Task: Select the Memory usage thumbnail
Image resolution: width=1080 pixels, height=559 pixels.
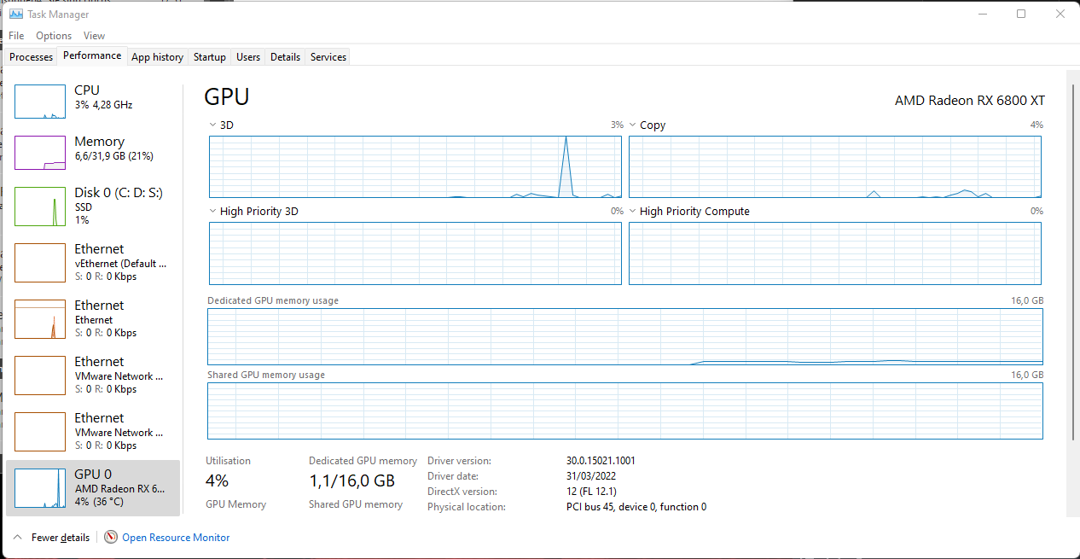Action: [40, 153]
